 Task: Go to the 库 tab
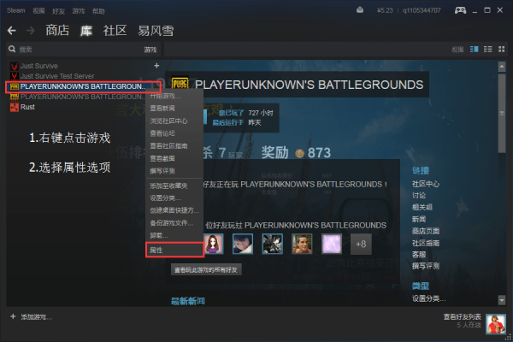pos(86,31)
